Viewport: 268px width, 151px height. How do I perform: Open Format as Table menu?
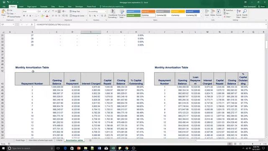[122, 14]
